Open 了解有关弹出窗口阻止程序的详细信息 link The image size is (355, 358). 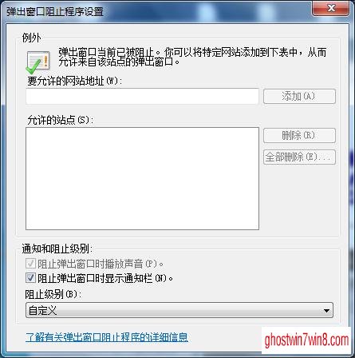coord(107,337)
